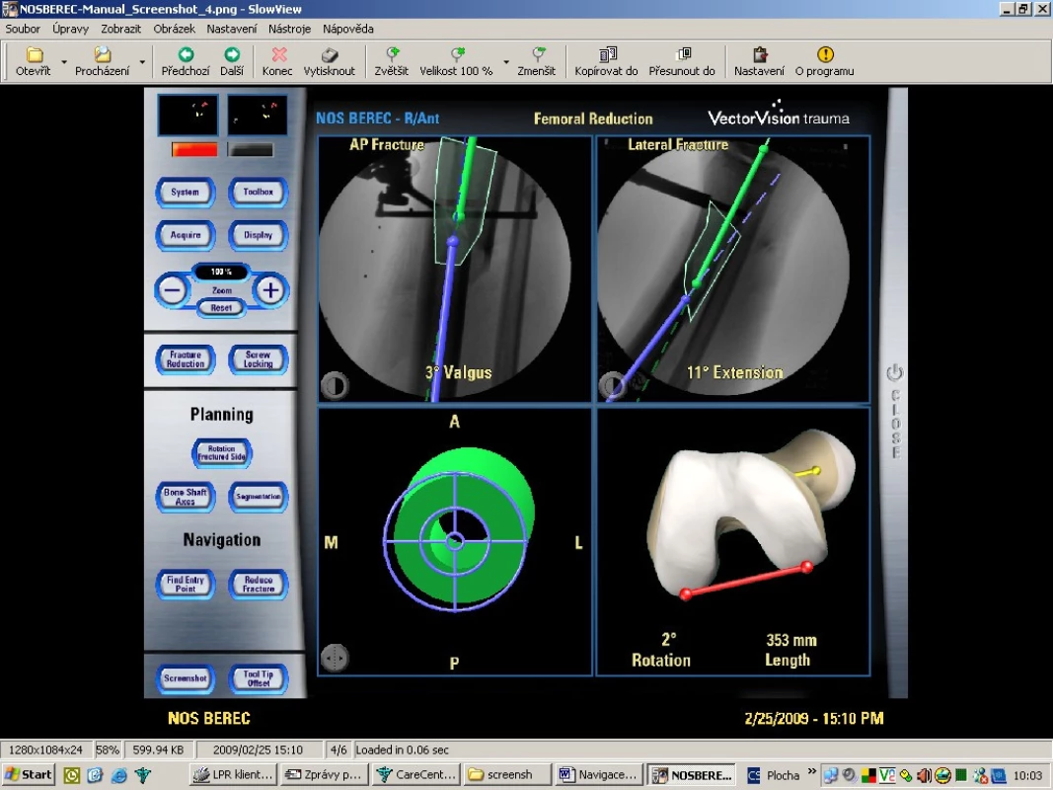Click Internet Explorer quick launch icon
1053x790 pixels.
pos(118,775)
